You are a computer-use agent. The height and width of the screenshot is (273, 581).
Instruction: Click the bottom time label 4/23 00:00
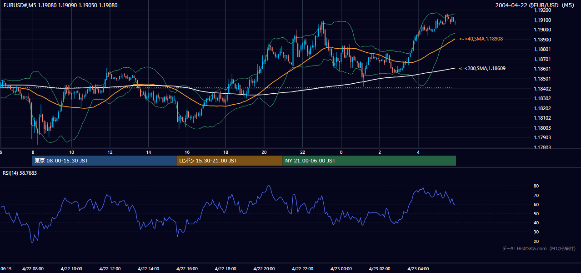point(341,269)
